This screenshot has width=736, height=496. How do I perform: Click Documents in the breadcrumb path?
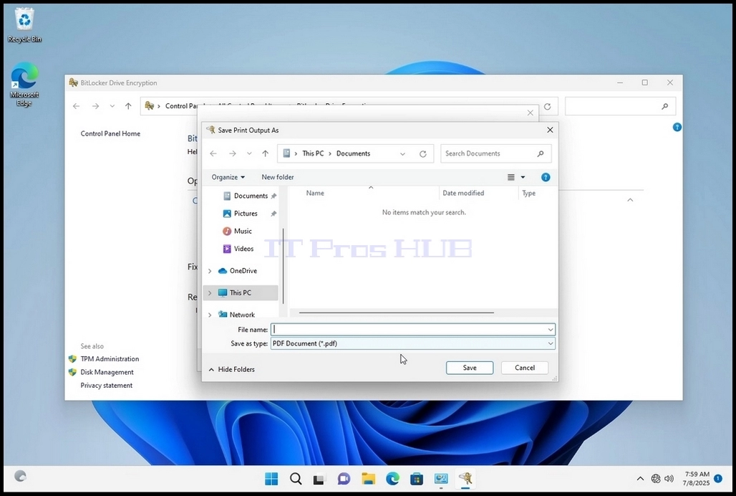pyautogui.click(x=353, y=153)
